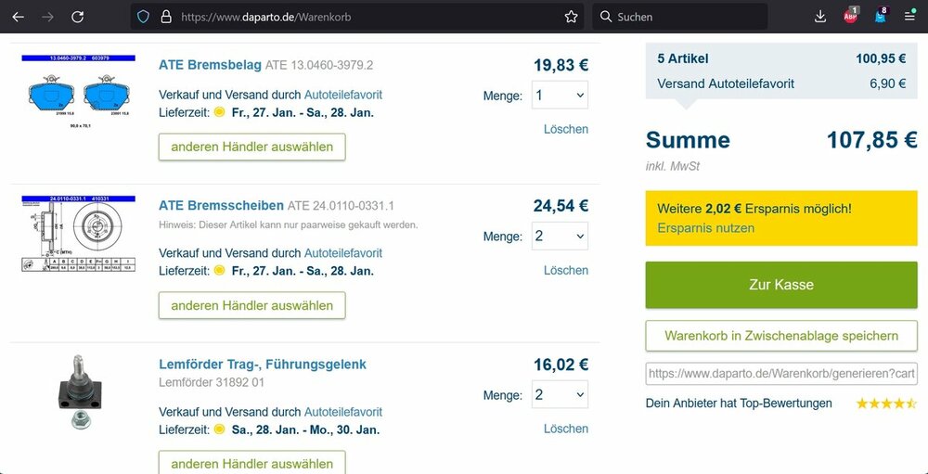Open quantity dropdown for ATE Bremsbelag
Viewport: 928px width, 474px height.
(560, 95)
